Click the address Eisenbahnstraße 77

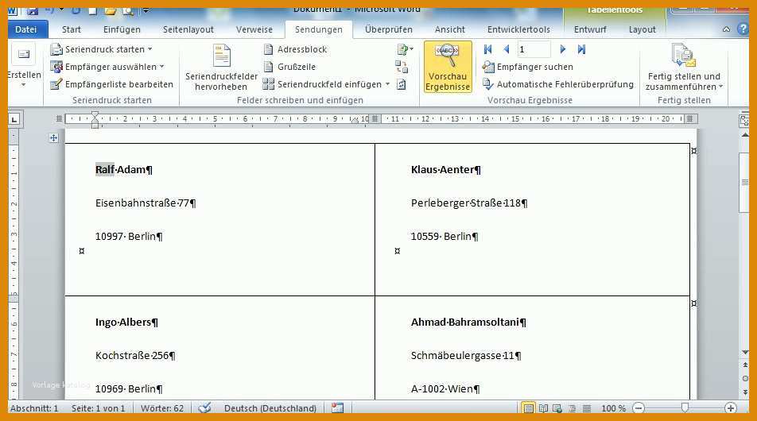142,203
